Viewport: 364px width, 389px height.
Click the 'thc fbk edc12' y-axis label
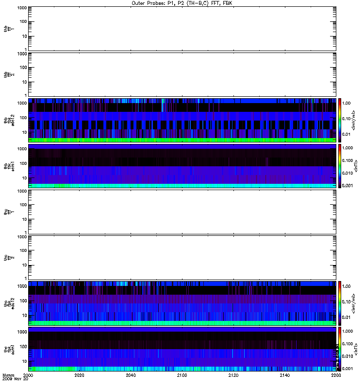coord(9,303)
